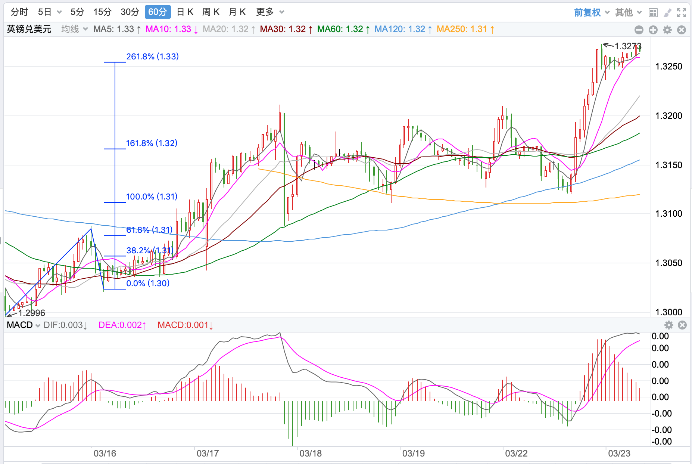
Task: Open the 其他 dropdown menu
Action: (x=629, y=13)
